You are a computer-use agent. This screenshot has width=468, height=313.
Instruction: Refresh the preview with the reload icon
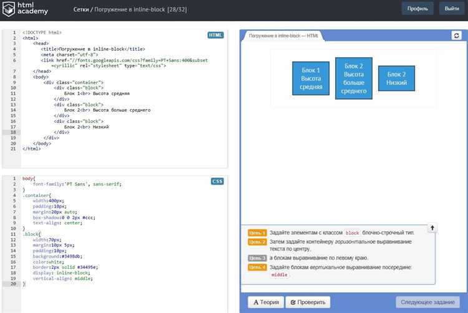(456, 36)
